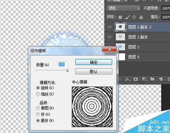170x133 pixels.
Task: Choose 好 (G) quality
Action: pyautogui.click(x=38, y=114)
